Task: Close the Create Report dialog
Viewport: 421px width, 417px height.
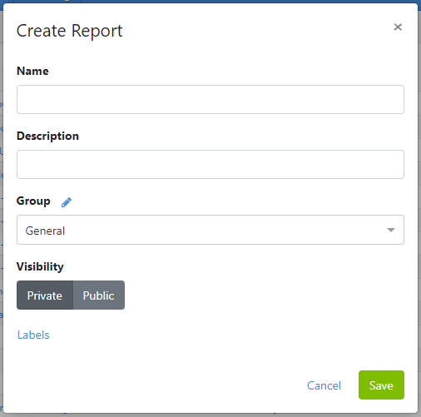Action: [398, 27]
